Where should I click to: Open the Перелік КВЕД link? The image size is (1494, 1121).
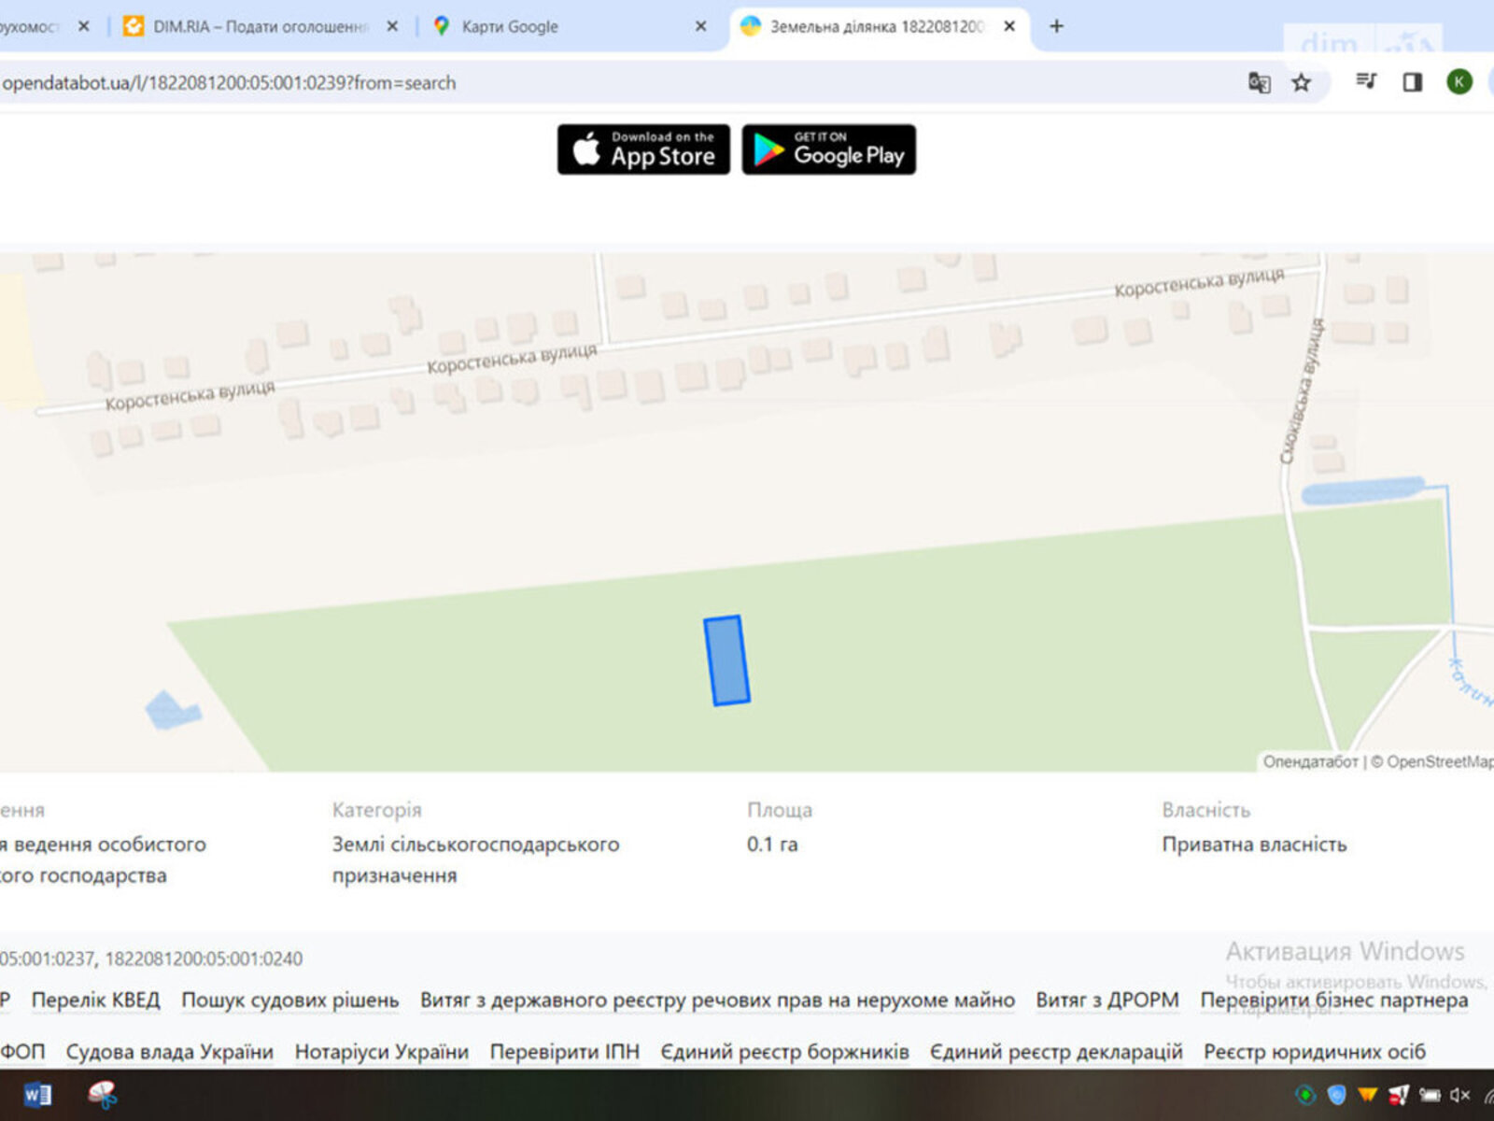95,1000
